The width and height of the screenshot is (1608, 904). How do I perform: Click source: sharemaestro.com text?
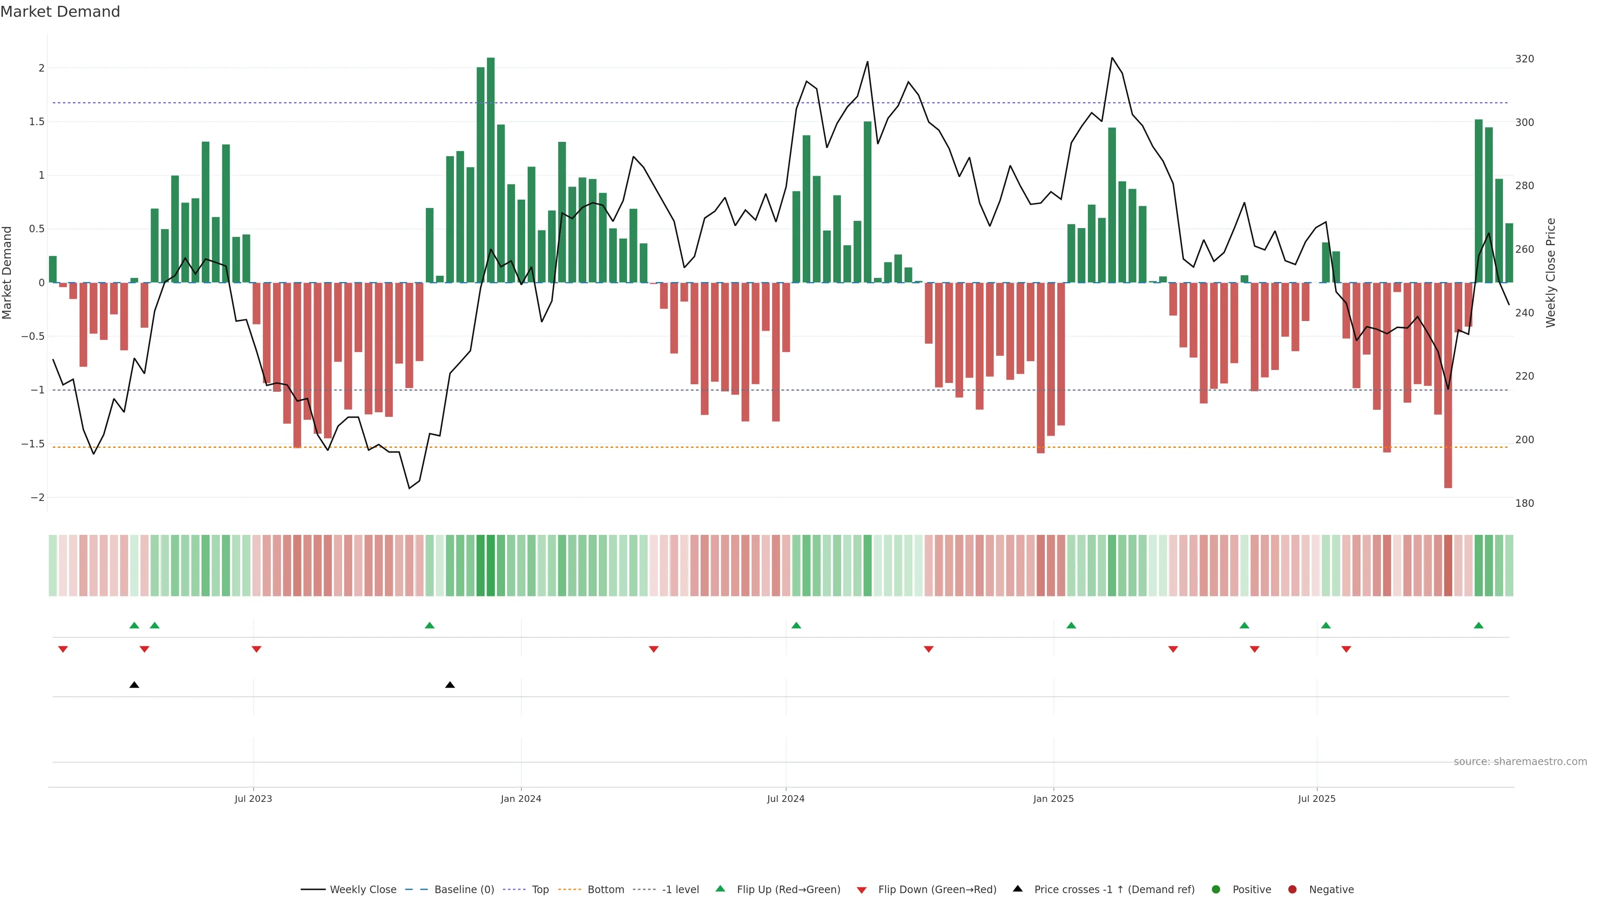point(1520,761)
